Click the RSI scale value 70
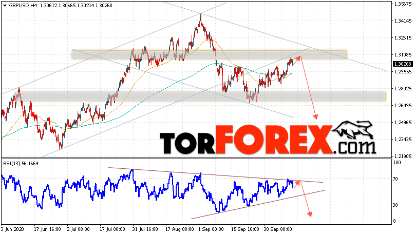This screenshot has height=235, width=415. tap(395, 179)
